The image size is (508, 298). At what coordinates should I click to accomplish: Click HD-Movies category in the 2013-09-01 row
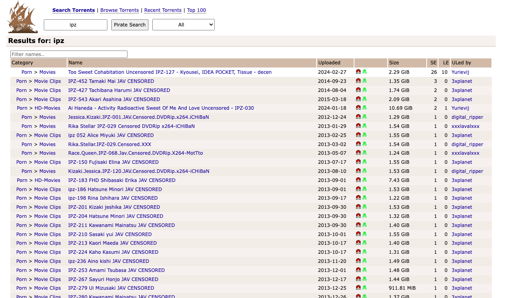click(x=47, y=180)
